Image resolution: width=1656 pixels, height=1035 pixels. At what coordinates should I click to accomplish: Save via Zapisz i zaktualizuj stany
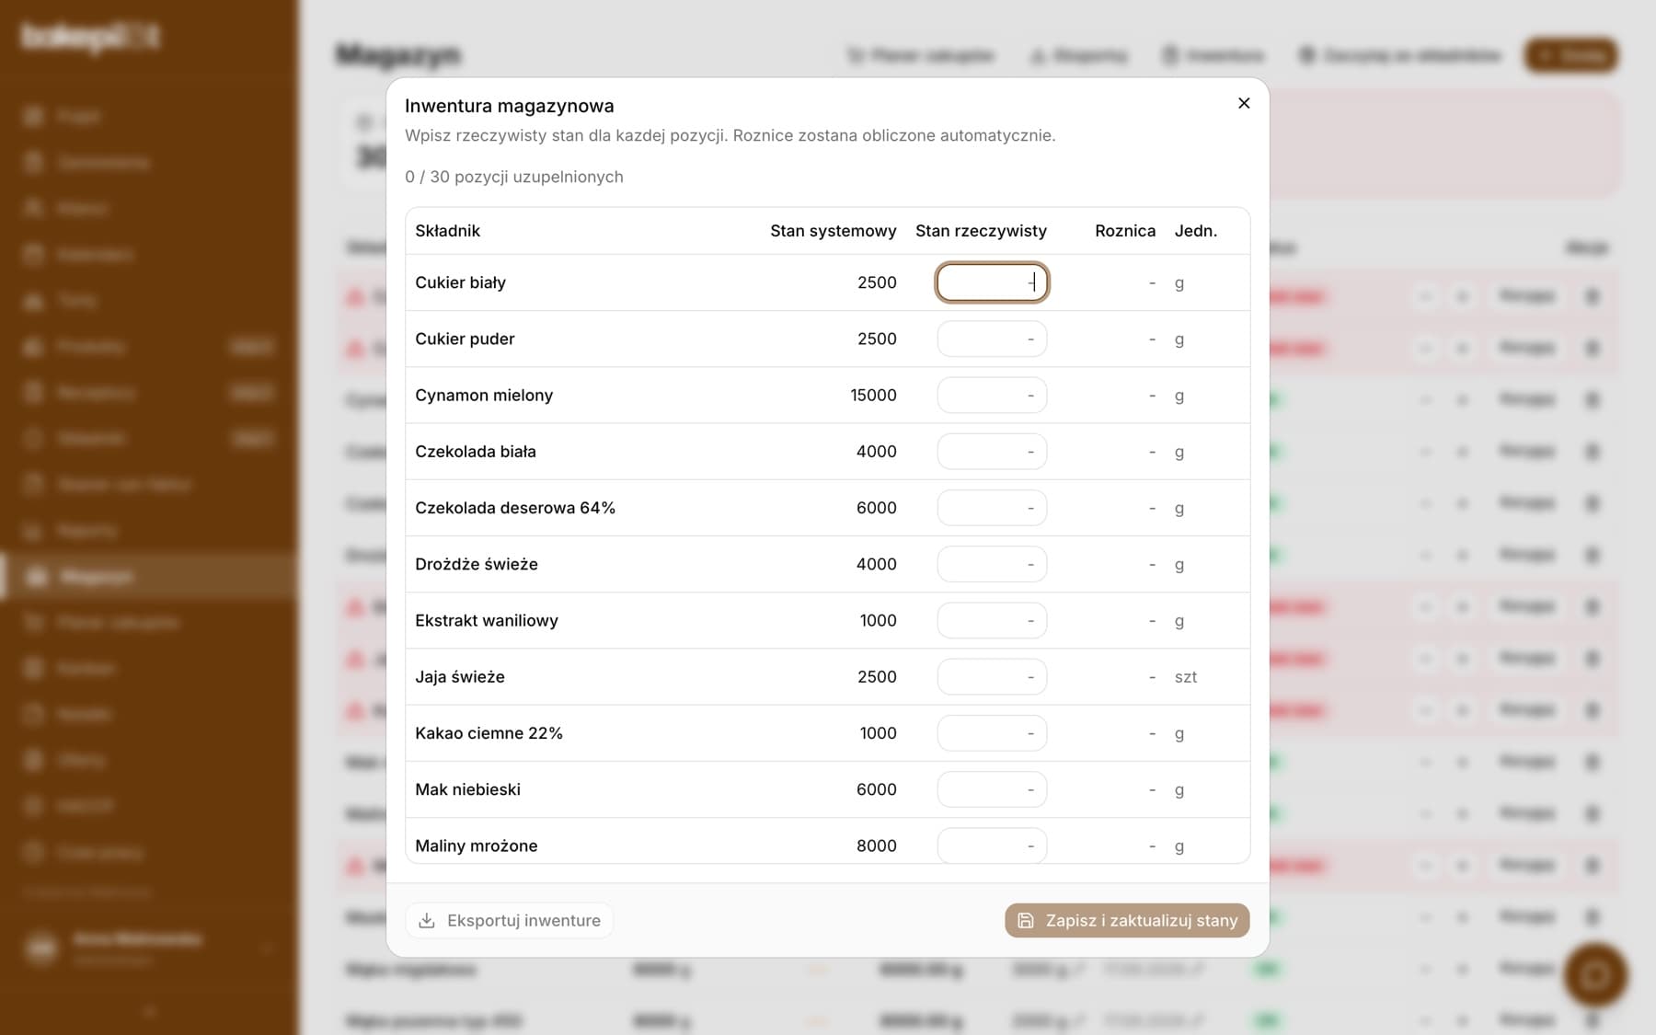pos(1127,921)
